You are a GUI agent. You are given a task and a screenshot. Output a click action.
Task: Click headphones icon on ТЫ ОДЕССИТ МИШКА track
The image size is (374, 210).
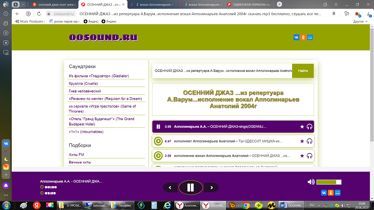pyautogui.click(x=309, y=141)
